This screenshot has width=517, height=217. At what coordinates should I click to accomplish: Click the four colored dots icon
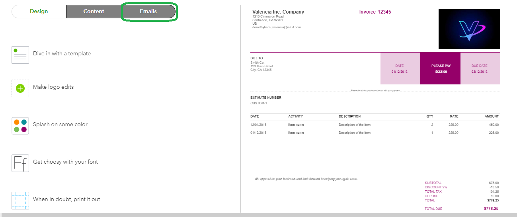(x=20, y=125)
